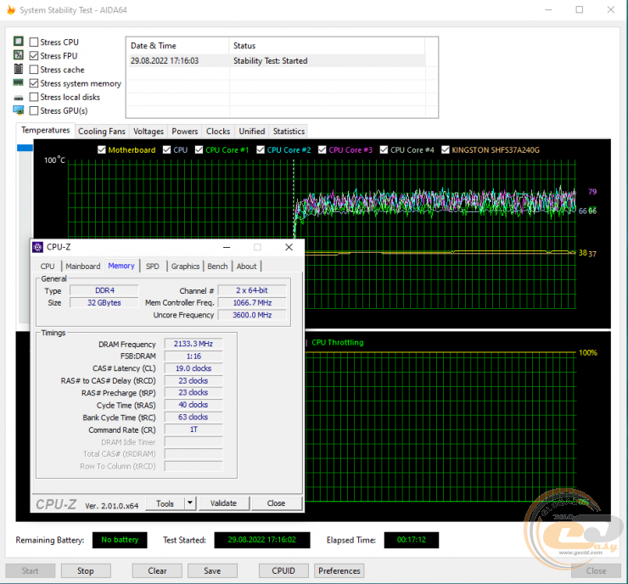This screenshot has height=584, width=628.
Task: Click the Date & Time column header
Action: [x=178, y=46]
